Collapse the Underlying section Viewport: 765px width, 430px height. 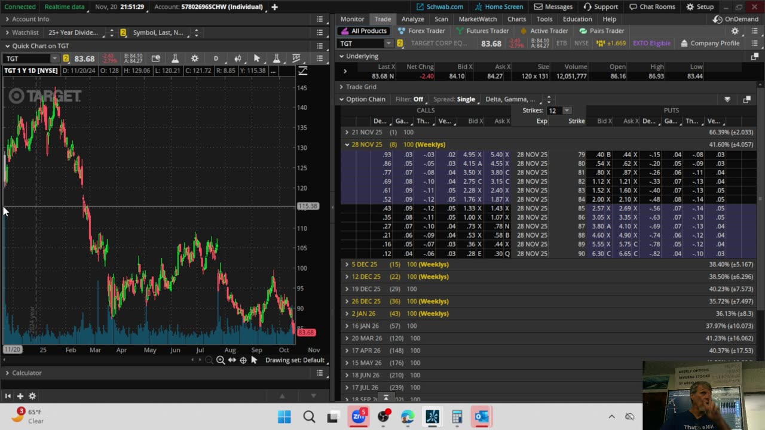[x=341, y=56]
